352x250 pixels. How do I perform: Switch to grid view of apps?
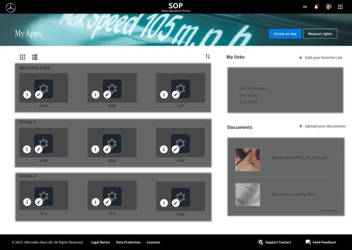tap(22, 57)
